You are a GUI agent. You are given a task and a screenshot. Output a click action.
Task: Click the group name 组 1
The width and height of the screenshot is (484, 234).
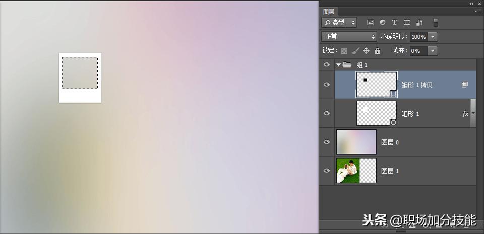tap(362, 65)
